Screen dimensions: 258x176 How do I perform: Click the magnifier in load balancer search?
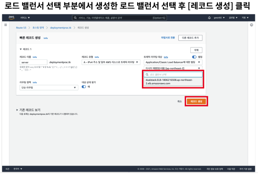[147, 75]
